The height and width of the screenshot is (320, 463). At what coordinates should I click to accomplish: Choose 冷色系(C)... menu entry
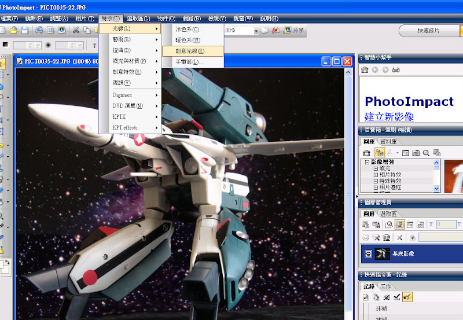pos(193,30)
